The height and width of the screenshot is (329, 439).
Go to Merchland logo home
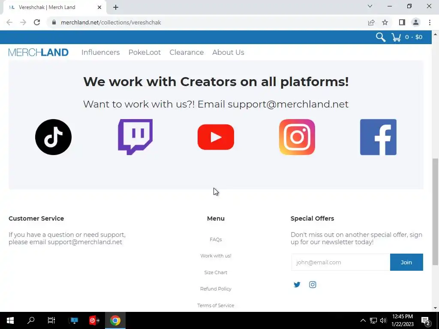pyautogui.click(x=38, y=52)
